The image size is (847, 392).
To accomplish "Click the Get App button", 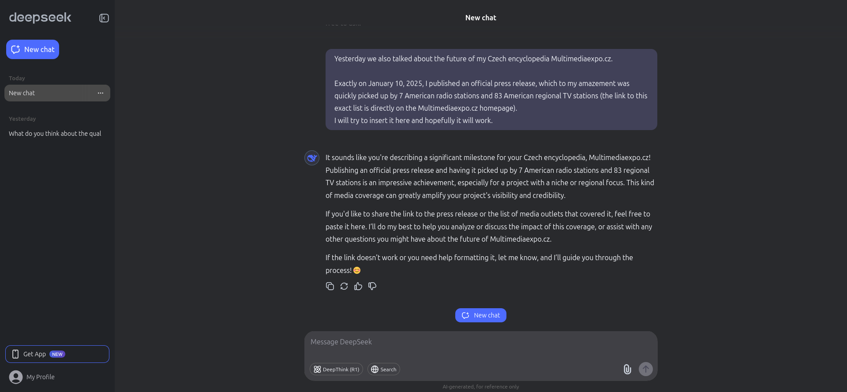I will (57, 354).
